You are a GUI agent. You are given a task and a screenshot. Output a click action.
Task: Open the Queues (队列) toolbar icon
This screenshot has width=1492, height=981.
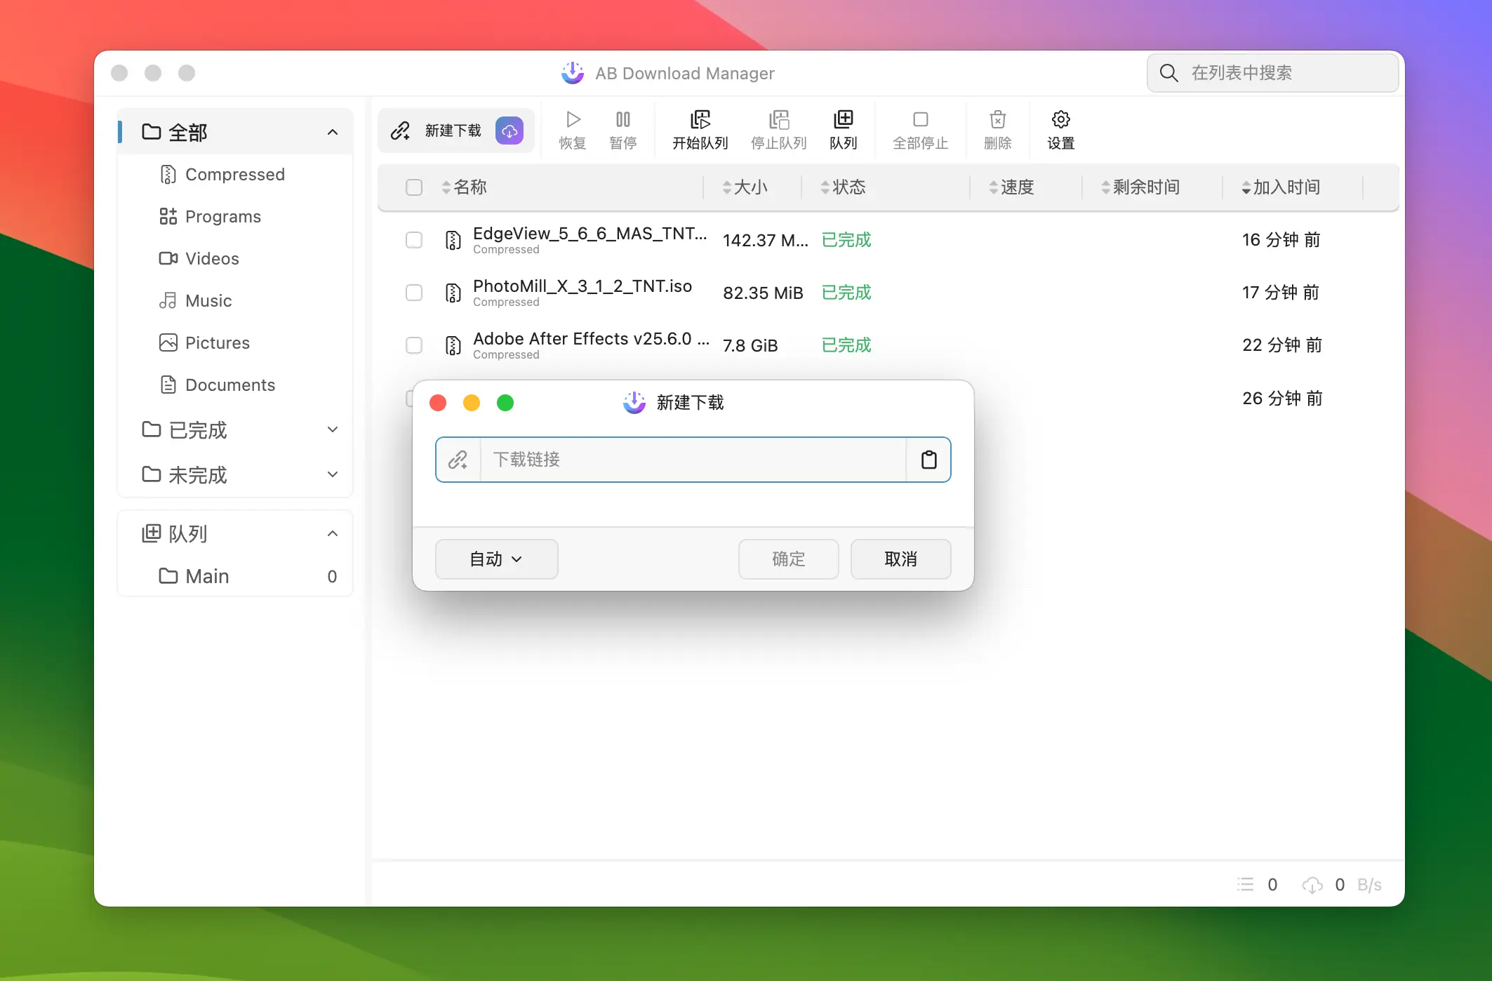click(x=843, y=120)
